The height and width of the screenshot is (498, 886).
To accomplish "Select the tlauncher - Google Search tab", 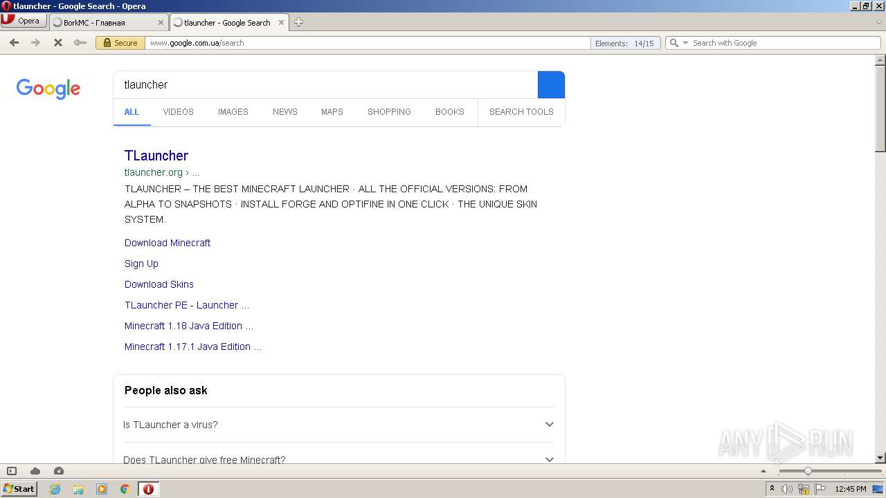I will click(228, 22).
